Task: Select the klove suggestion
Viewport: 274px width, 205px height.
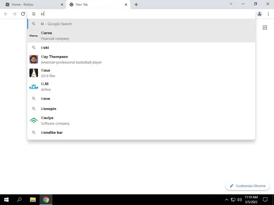Action: pyautogui.click(x=141, y=98)
